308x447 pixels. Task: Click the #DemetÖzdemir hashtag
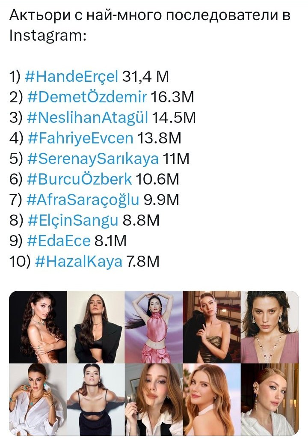87,98
